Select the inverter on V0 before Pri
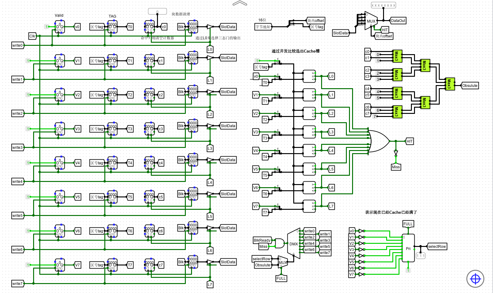Screen dimensions: 493x293 tap(361, 231)
